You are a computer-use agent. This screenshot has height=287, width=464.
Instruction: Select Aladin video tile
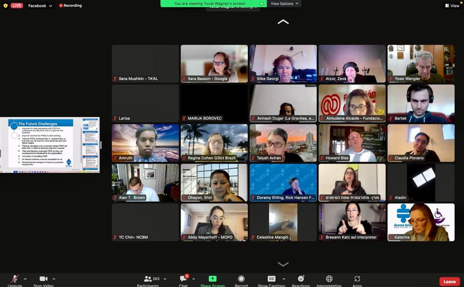[421, 183]
